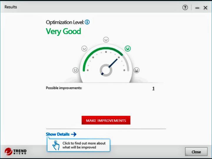Expand details using the dotted arrow

tap(74, 134)
